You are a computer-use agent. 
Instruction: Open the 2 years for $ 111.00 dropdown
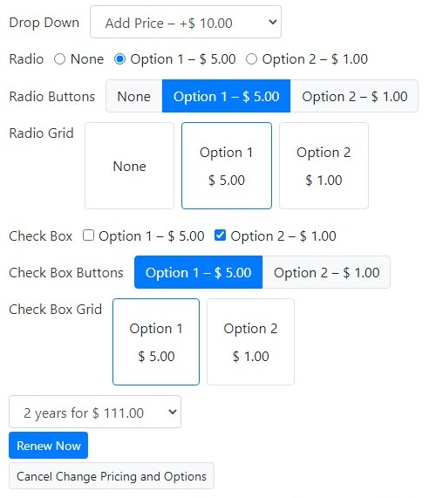[95, 412]
